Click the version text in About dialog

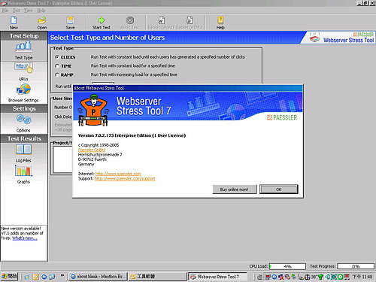pos(132,135)
